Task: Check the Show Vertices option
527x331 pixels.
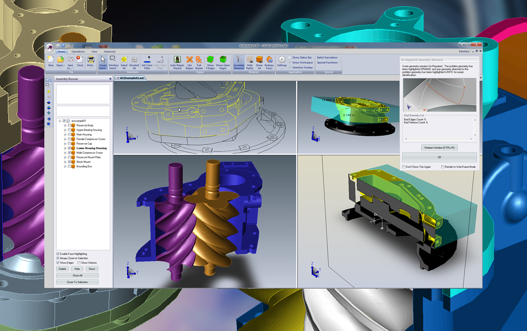Action: click(79, 262)
